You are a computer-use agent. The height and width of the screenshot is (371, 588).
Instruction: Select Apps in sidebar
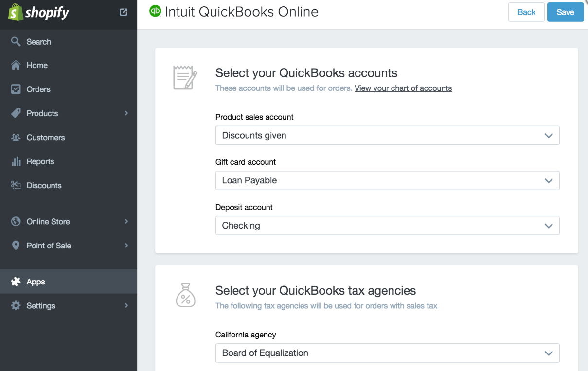[x=69, y=282]
